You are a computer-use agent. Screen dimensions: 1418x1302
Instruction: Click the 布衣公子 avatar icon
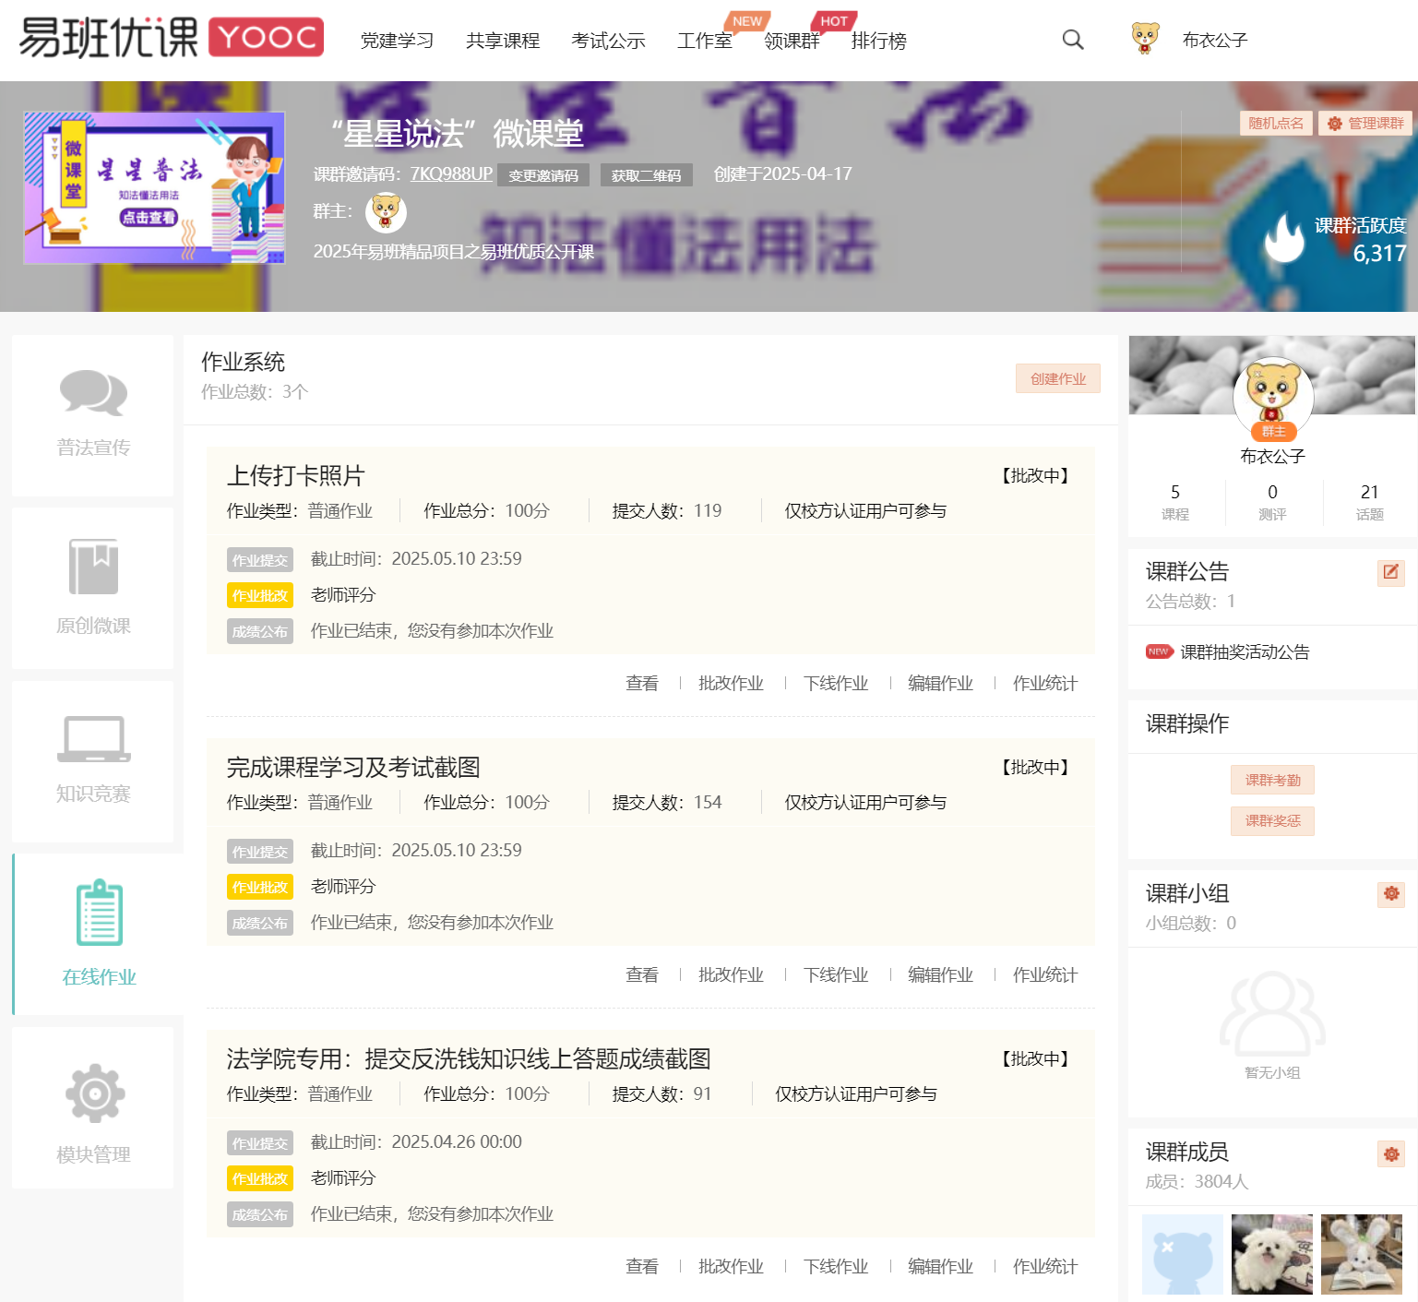coord(1145,39)
